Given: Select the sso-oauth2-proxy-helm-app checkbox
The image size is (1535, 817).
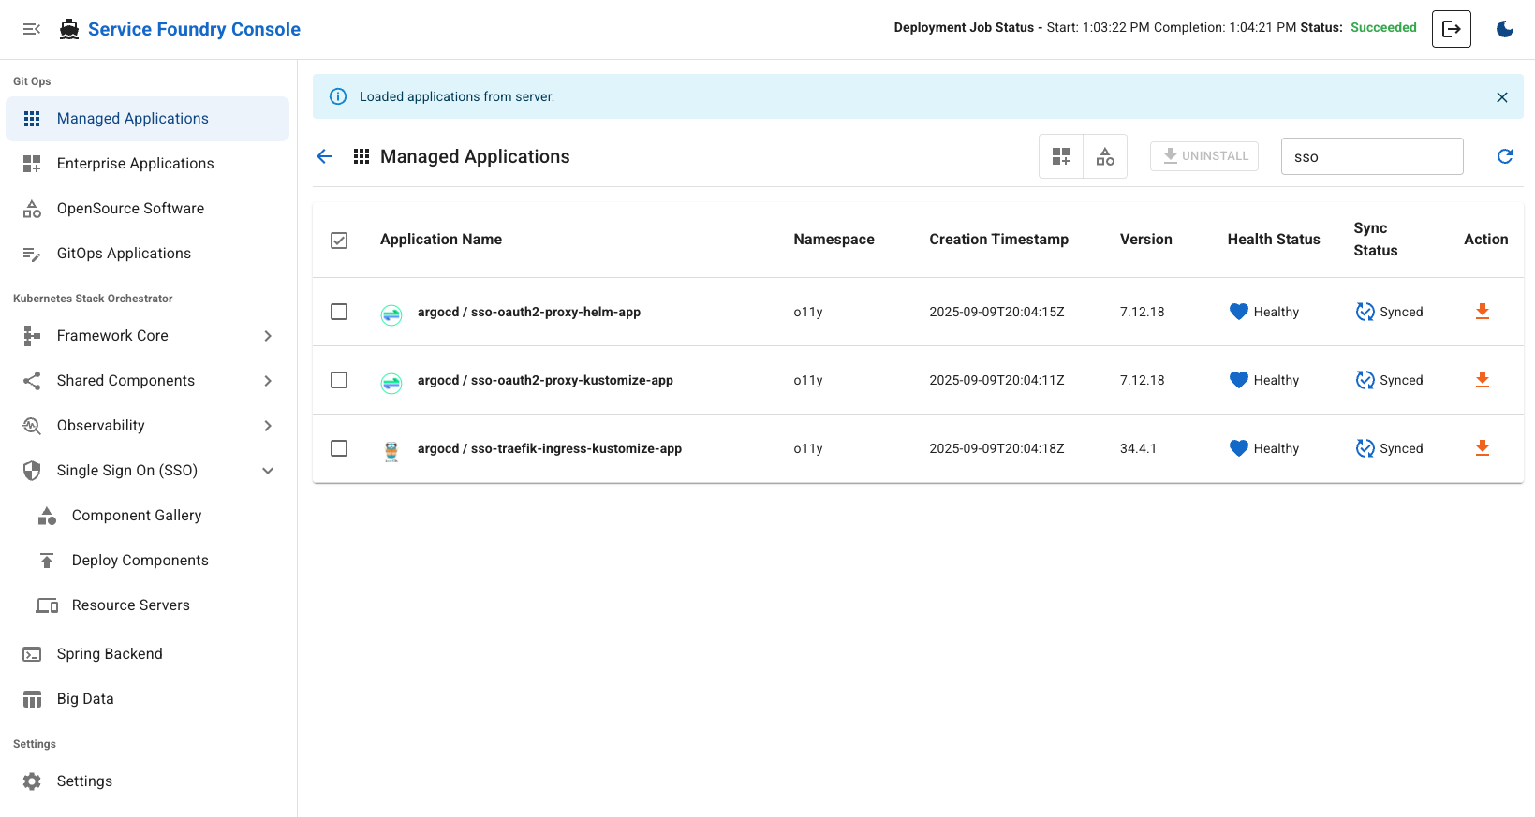Looking at the screenshot, I should (x=339, y=312).
